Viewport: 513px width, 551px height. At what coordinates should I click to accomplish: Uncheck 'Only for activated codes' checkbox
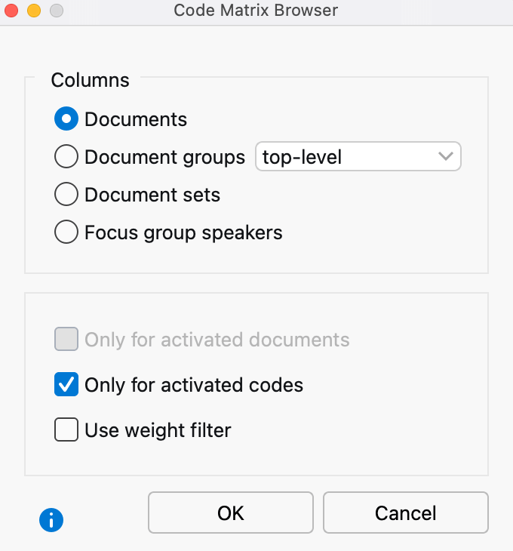[x=66, y=384]
